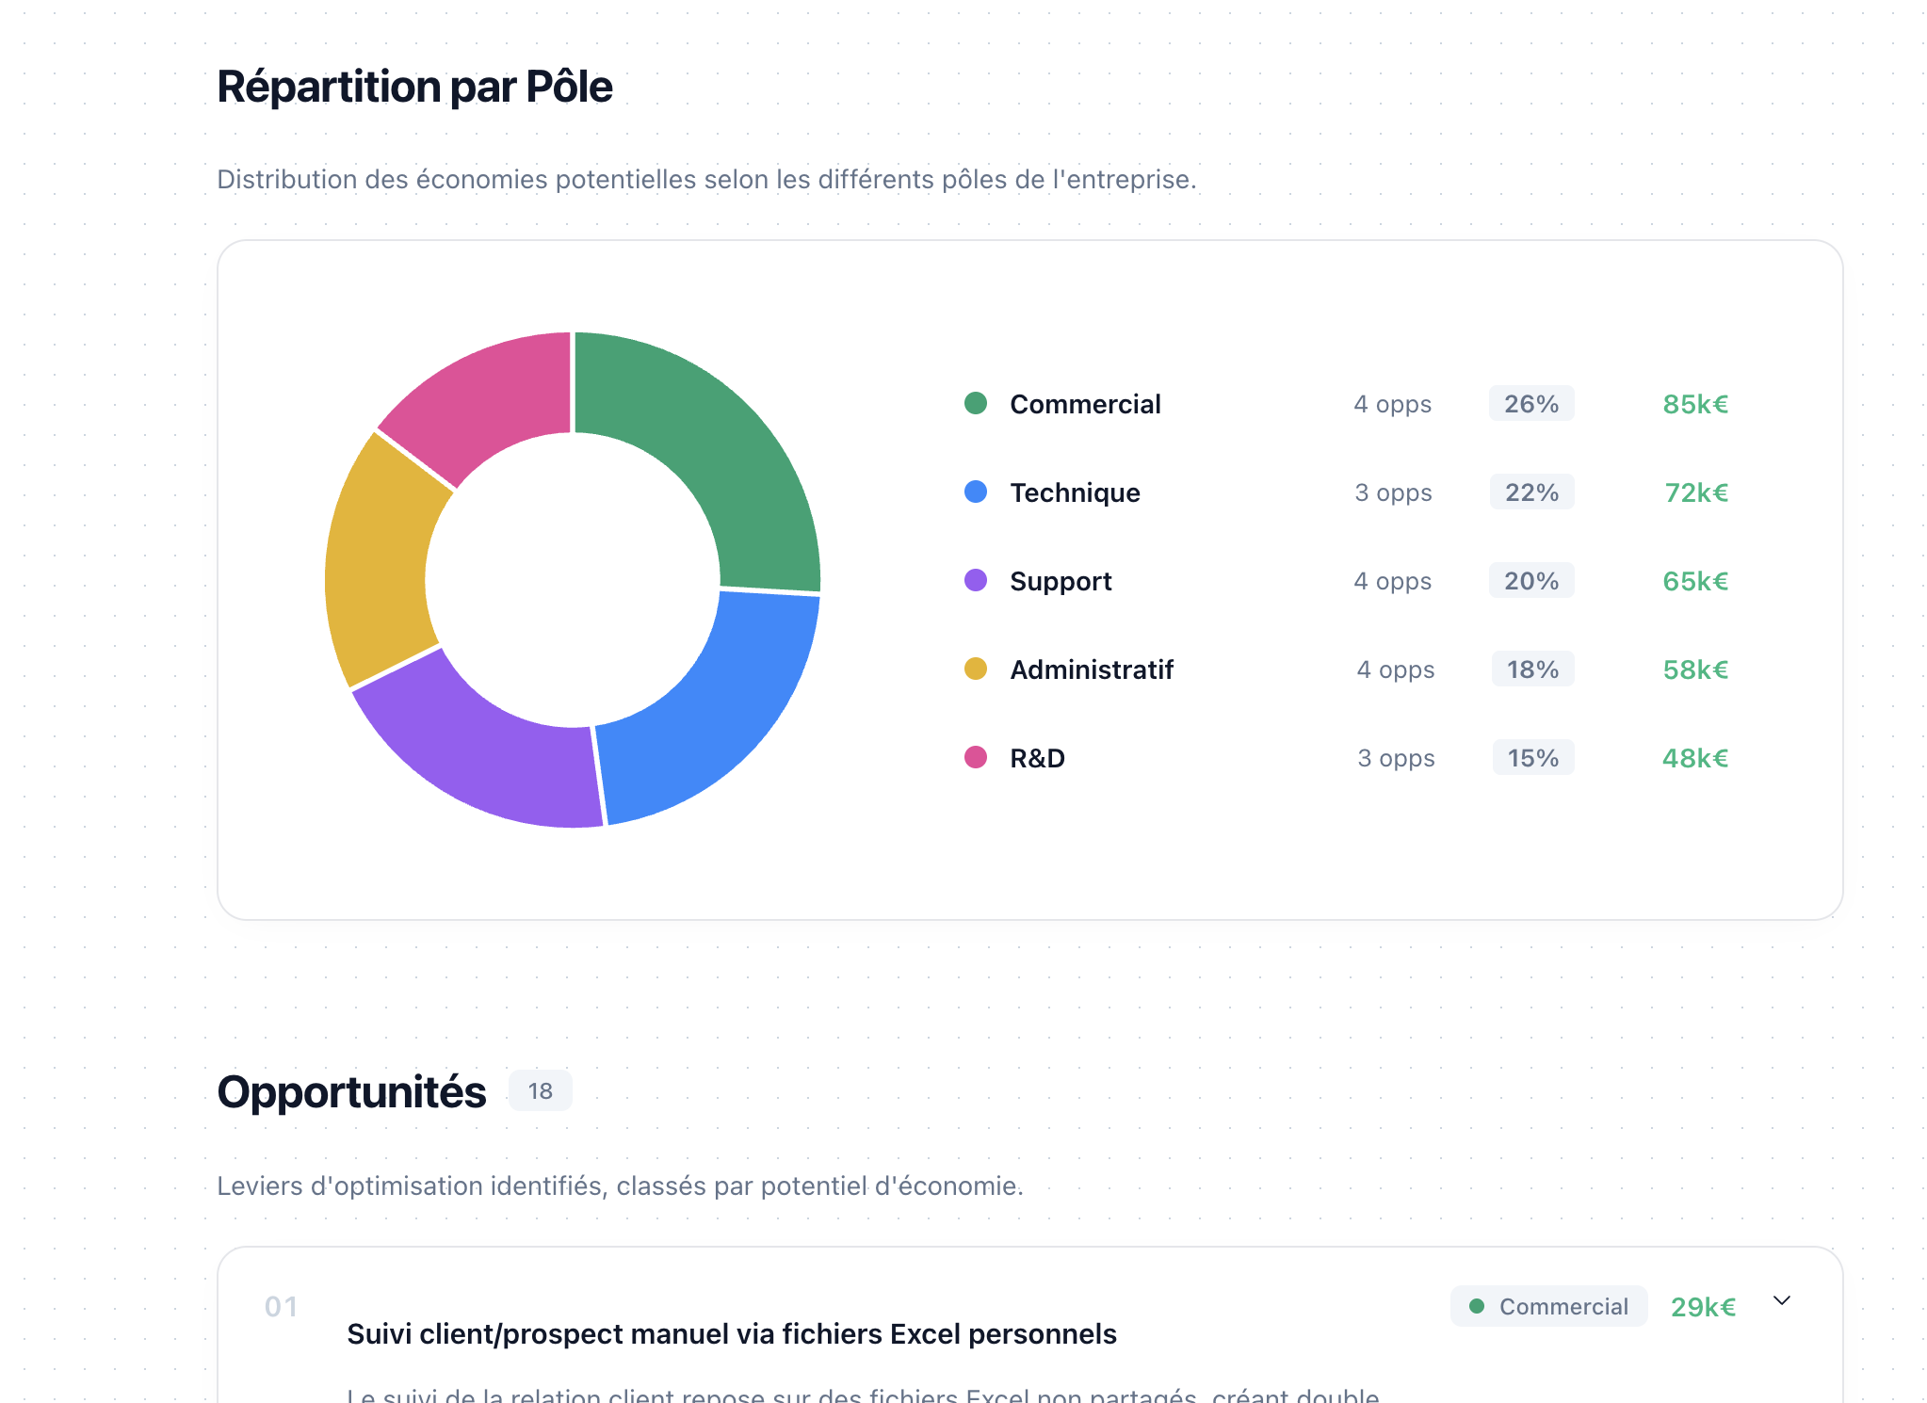Click the yellow Administratif legend dot

975,669
